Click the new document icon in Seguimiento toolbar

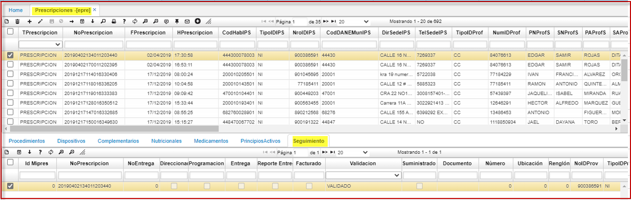(7, 152)
